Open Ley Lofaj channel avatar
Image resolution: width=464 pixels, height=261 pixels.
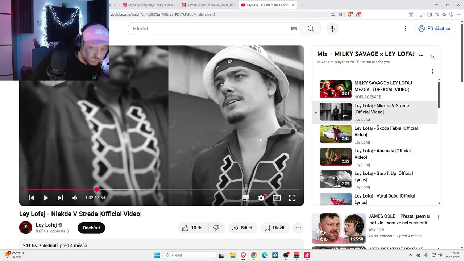(x=26, y=228)
